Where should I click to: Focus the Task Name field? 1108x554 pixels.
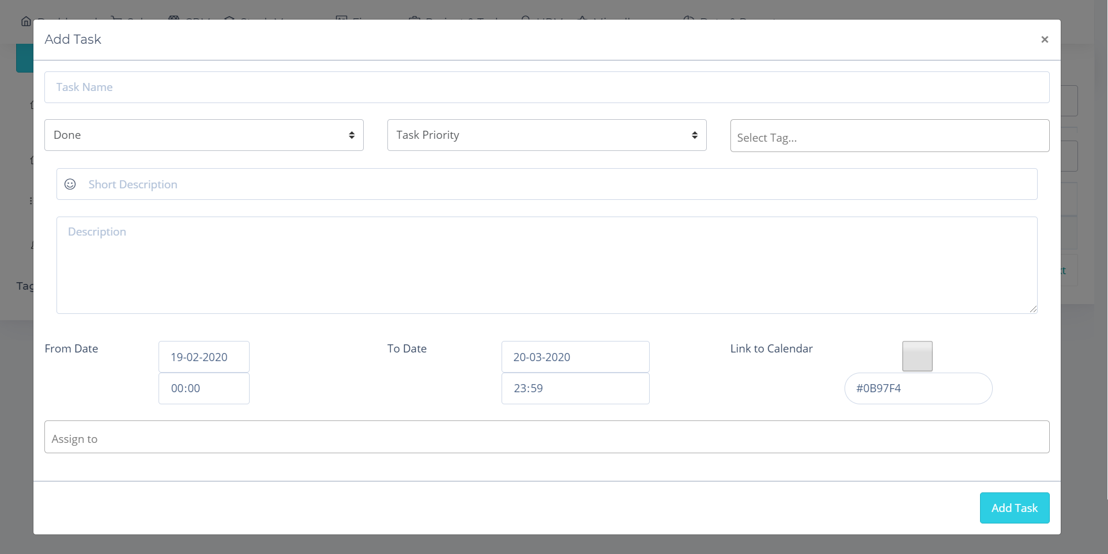tap(546, 88)
